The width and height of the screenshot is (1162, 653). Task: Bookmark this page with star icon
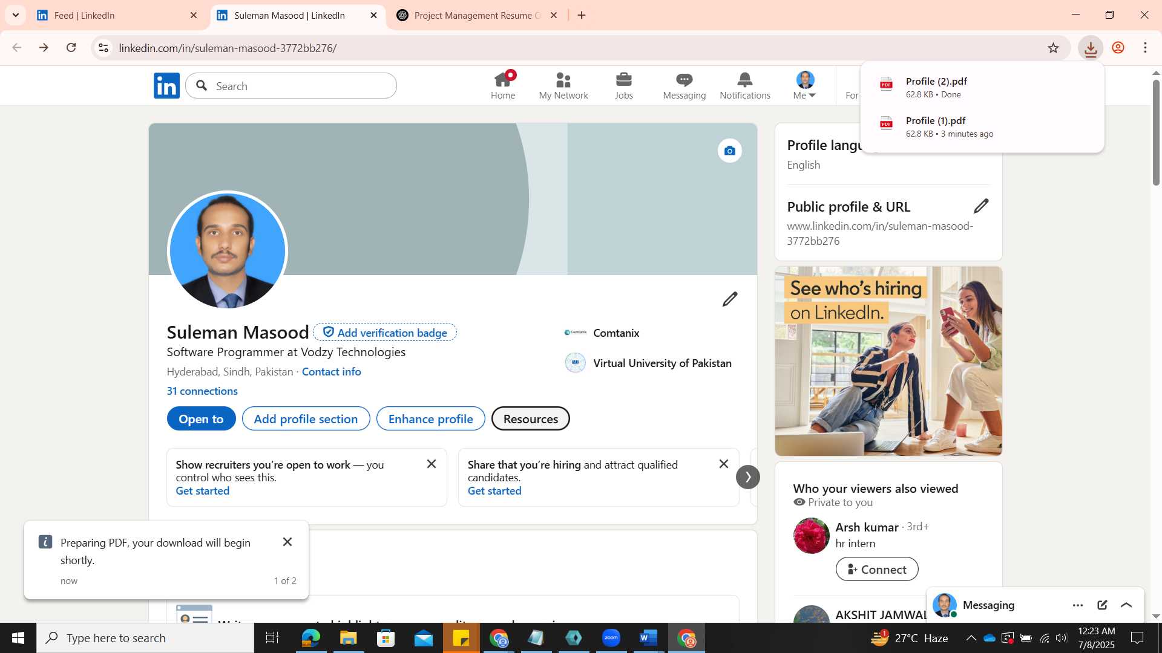point(1053,48)
